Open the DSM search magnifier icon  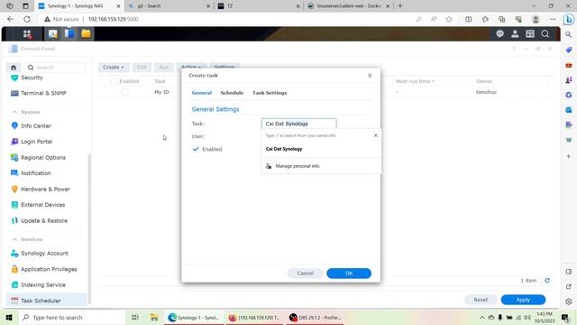click(545, 34)
